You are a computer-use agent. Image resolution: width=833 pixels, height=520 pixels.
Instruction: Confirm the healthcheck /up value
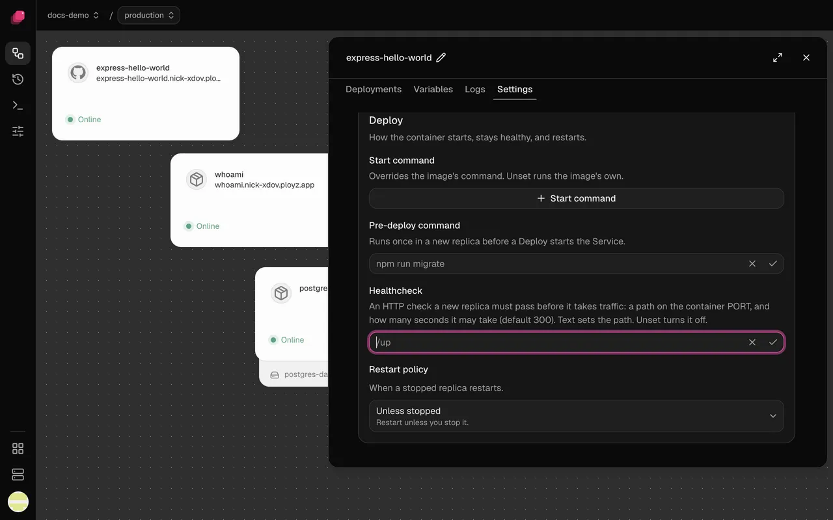tap(773, 343)
